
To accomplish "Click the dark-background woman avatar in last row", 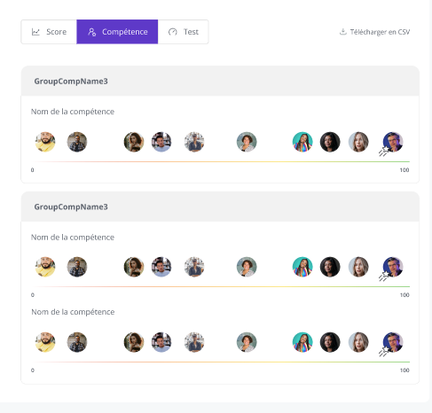I will coord(330,342).
